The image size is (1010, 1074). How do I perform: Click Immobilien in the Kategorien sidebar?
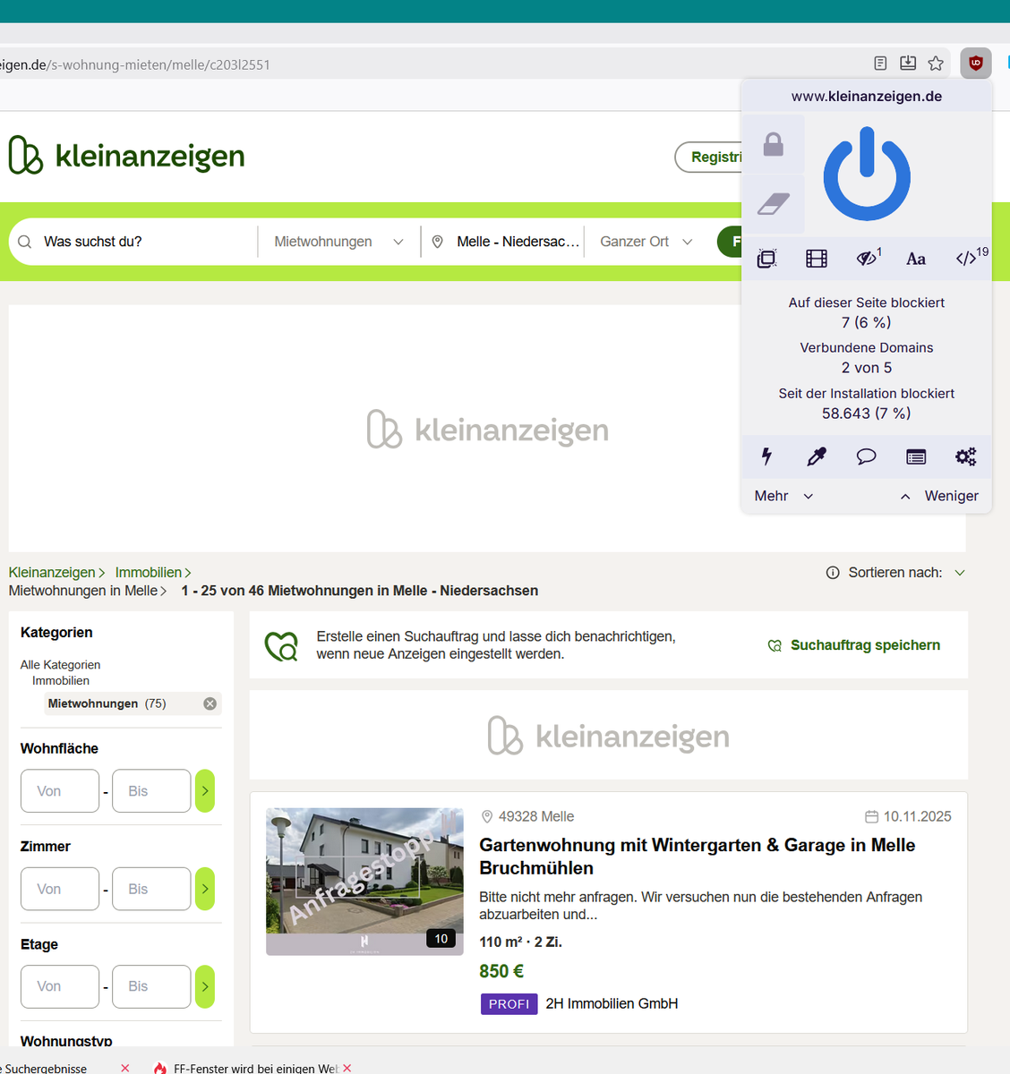point(61,681)
